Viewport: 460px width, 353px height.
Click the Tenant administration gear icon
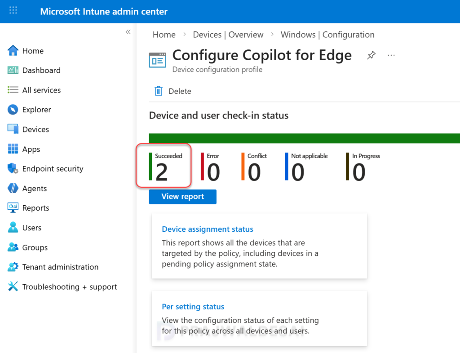click(13, 267)
